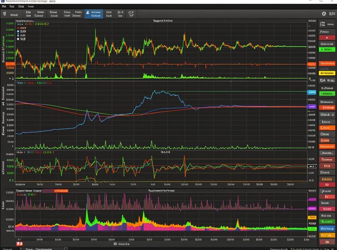Open the orange price marker on left axis
The width and height of the screenshot is (337, 250).
[x=10, y=64]
